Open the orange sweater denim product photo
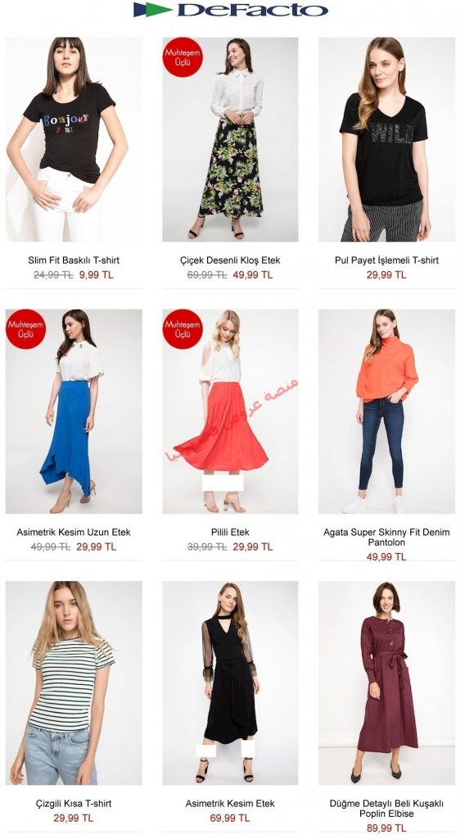The width and height of the screenshot is (465, 839). tap(387, 411)
